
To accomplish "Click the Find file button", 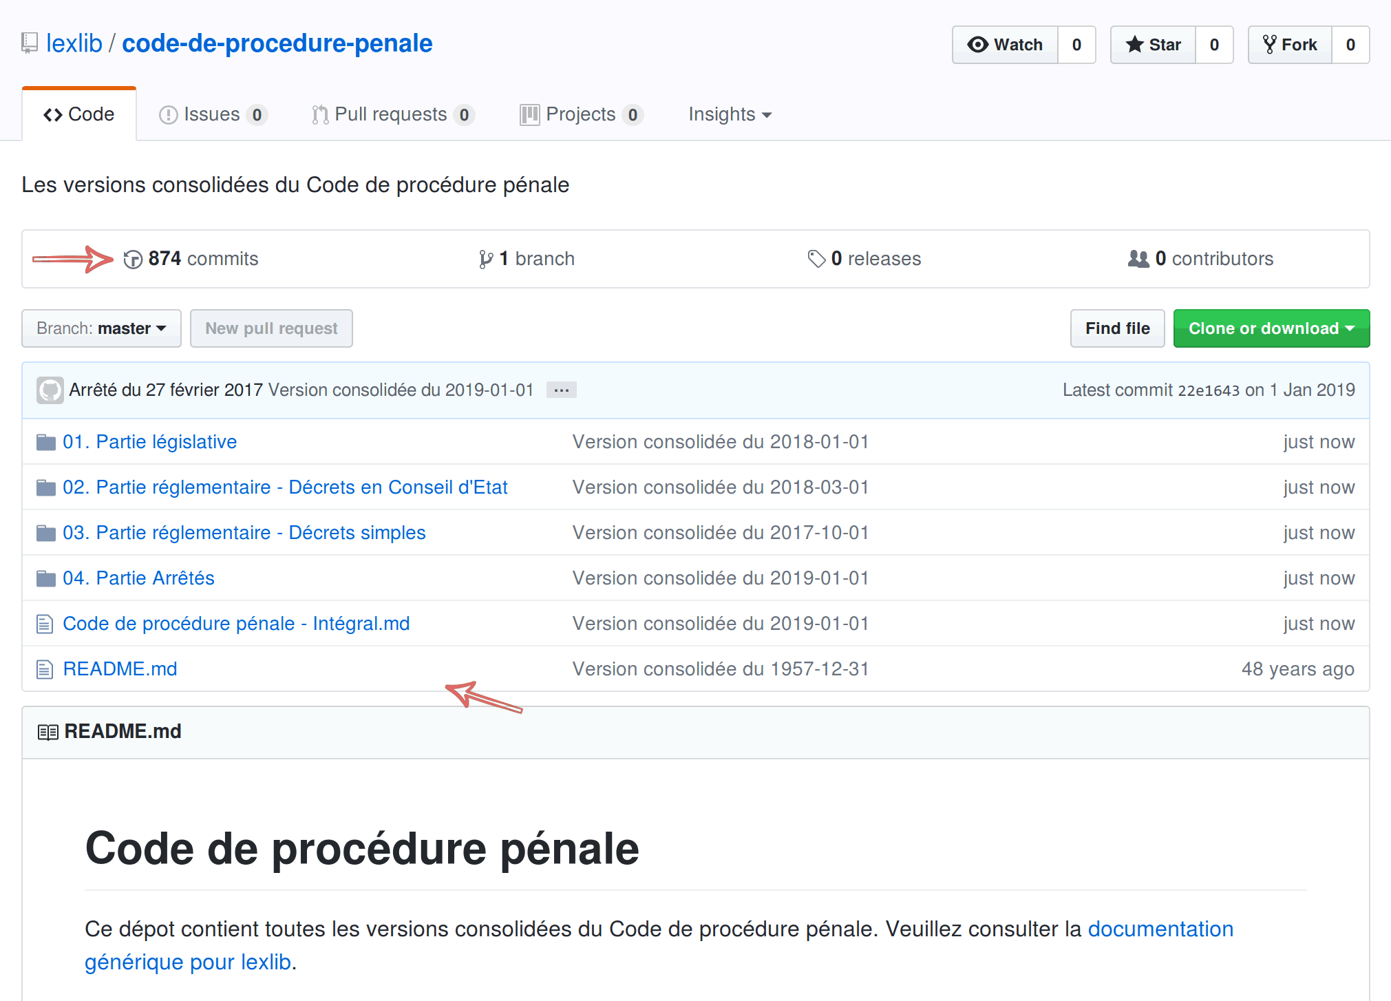I will 1117,328.
